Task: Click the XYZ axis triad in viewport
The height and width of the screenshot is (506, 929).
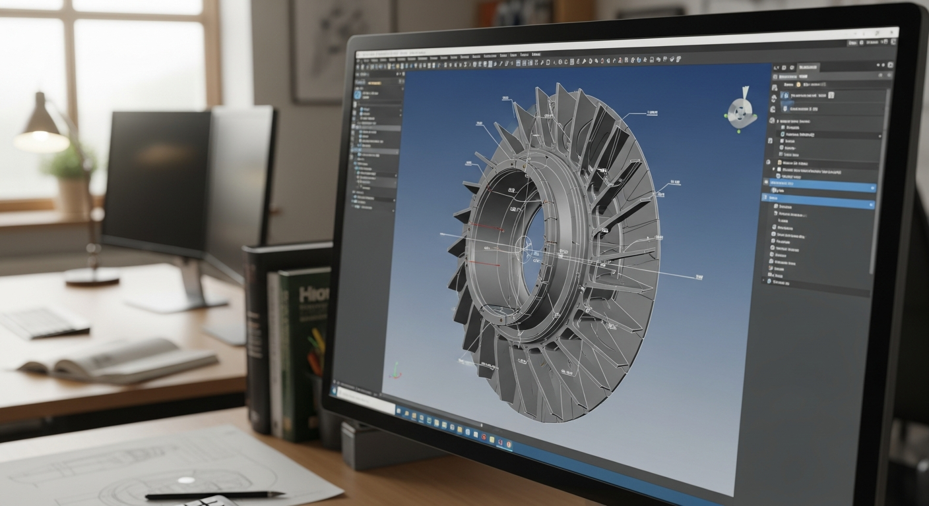Action: tap(395, 371)
